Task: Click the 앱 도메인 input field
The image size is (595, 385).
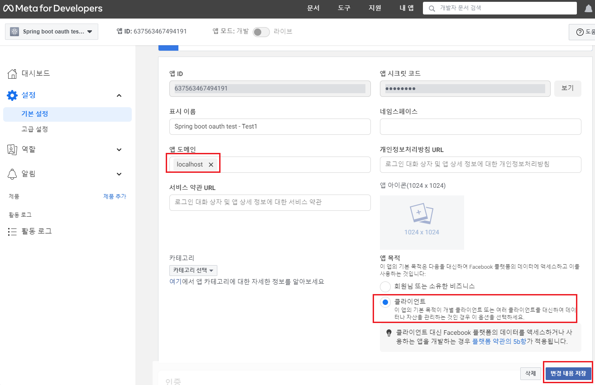Action: coord(270,165)
